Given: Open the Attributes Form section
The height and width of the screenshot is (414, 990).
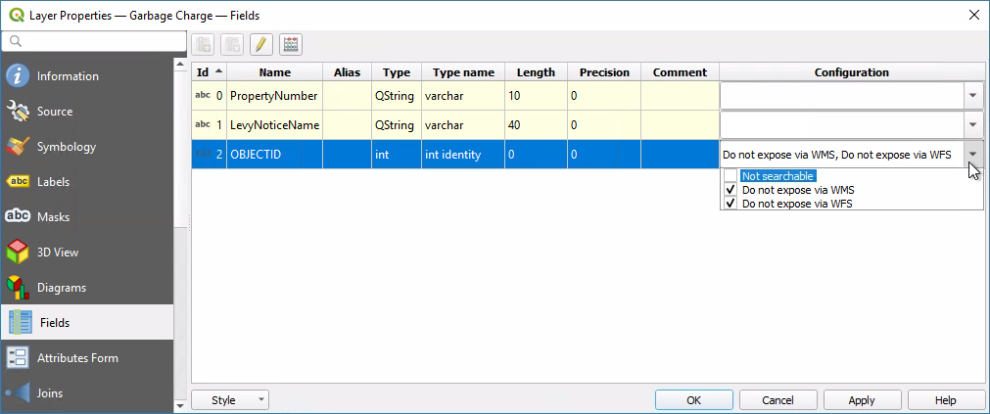Looking at the screenshot, I should click(x=77, y=358).
